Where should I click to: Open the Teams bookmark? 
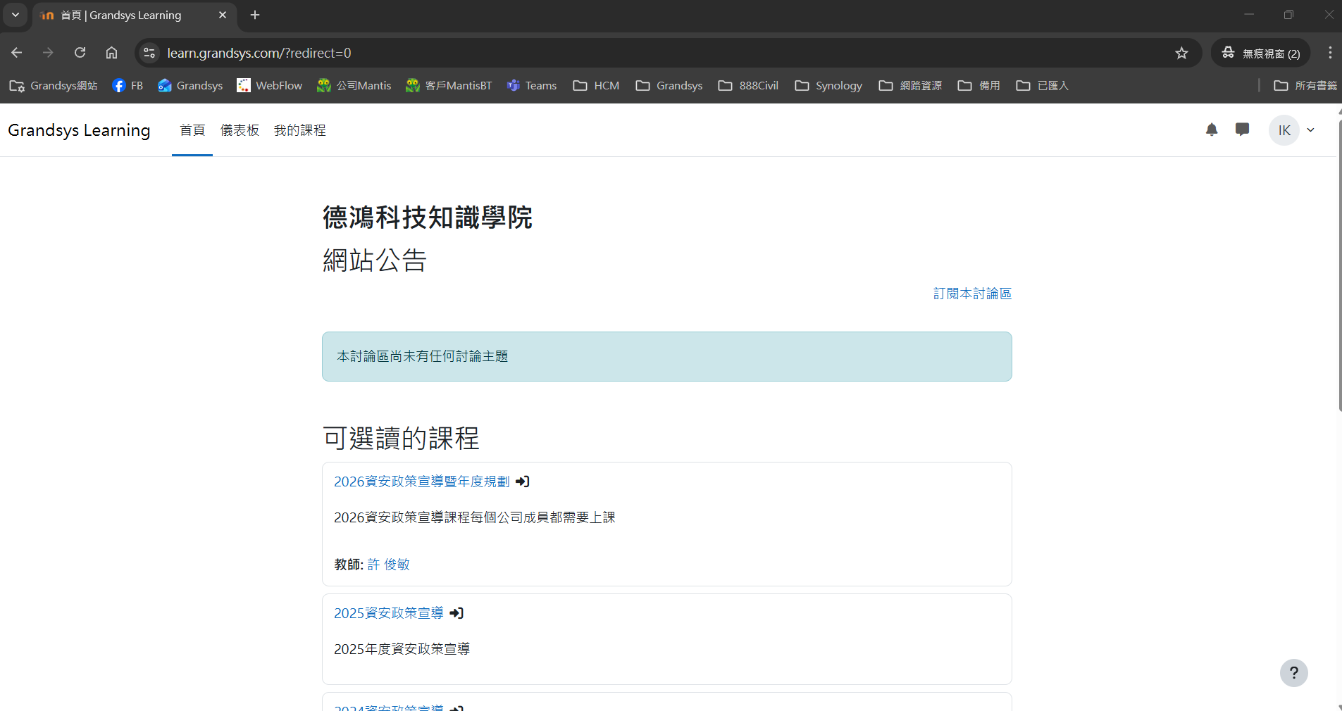click(532, 85)
